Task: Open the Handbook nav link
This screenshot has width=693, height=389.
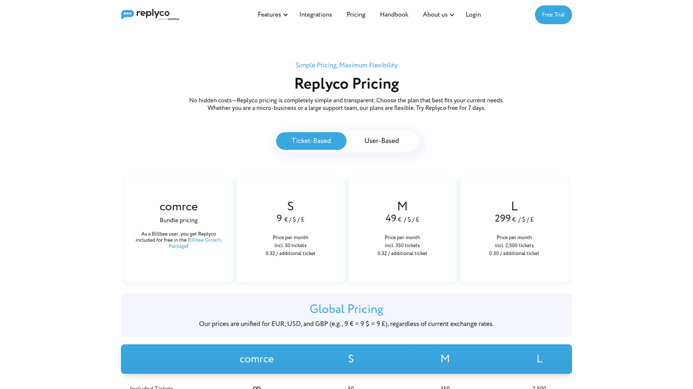Action: [394, 15]
